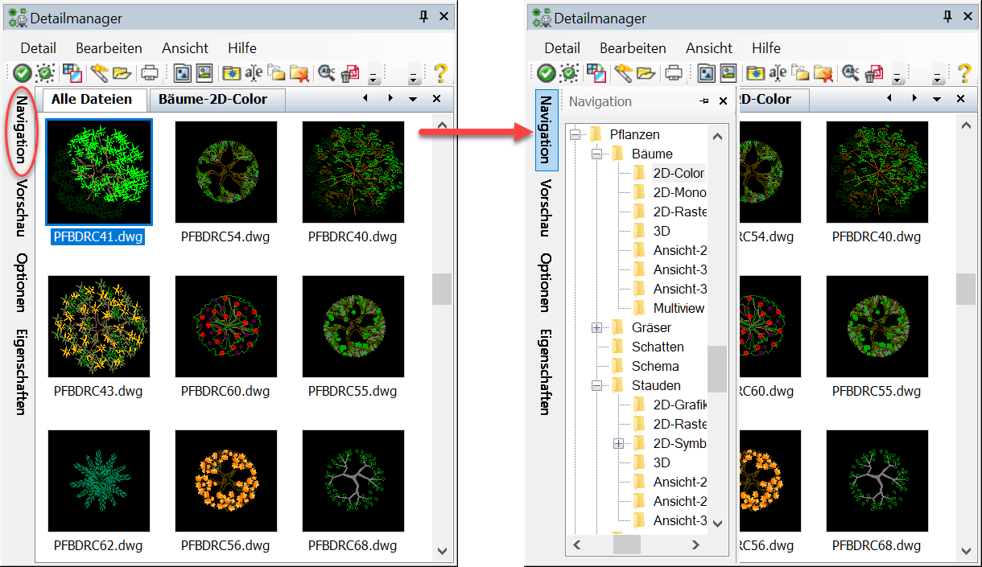Select the Schatten folder in the tree
The image size is (982, 567).
pyautogui.click(x=657, y=347)
